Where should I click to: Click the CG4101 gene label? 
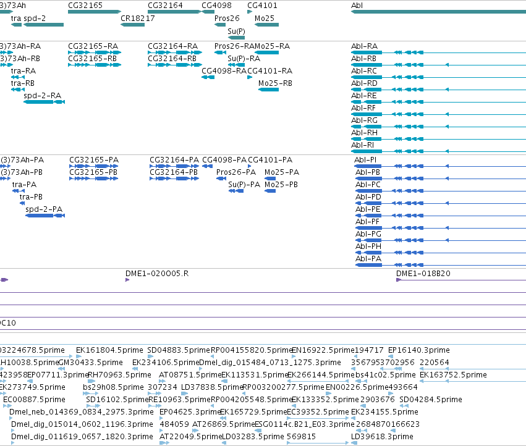click(x=262, y=6)
